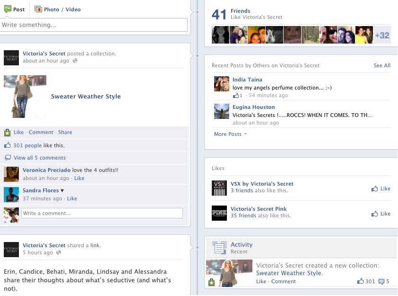The image size is (398, 296).
Task: Open the Activity collection thumbnail image
Action: pos(229,273)
